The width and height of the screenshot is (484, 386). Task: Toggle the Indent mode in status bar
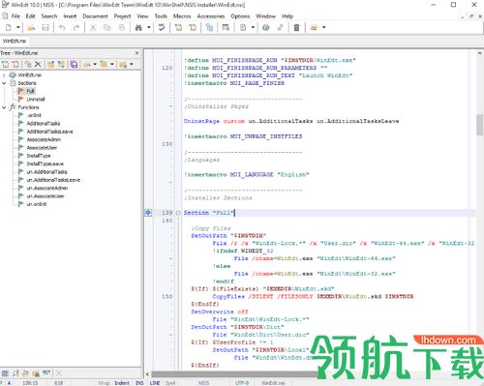pyautogui.click(x=122, y=383)
